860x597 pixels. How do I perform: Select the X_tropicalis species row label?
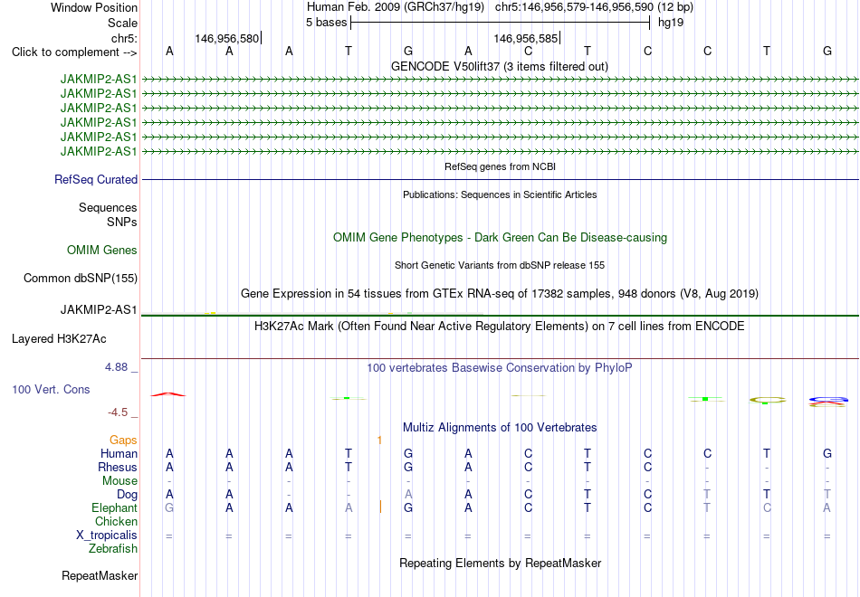point(107,535)
